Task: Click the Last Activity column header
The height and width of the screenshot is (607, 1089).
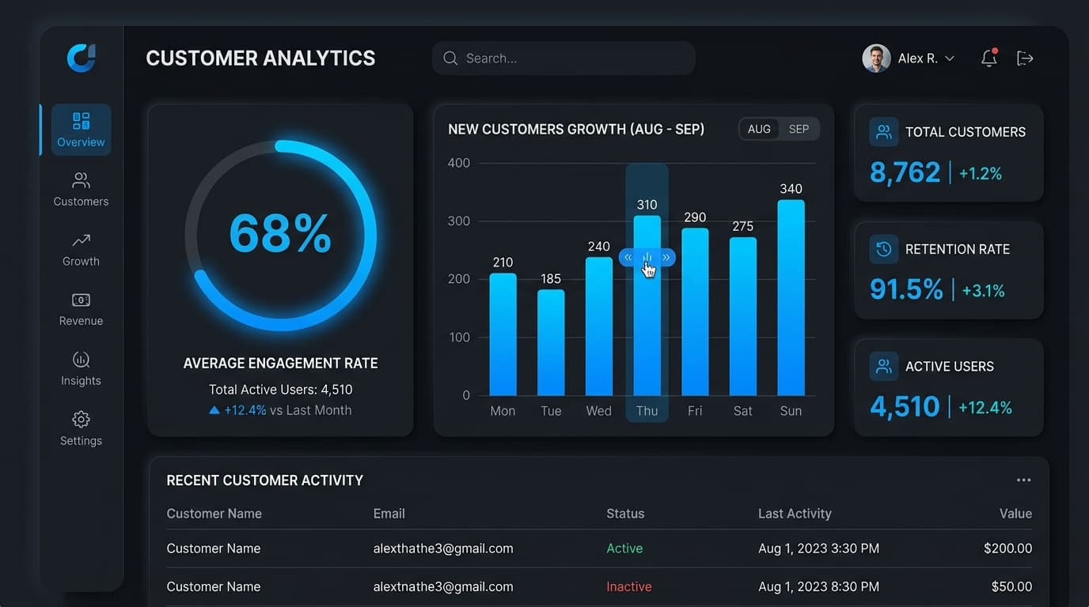Action: [795, 514]
